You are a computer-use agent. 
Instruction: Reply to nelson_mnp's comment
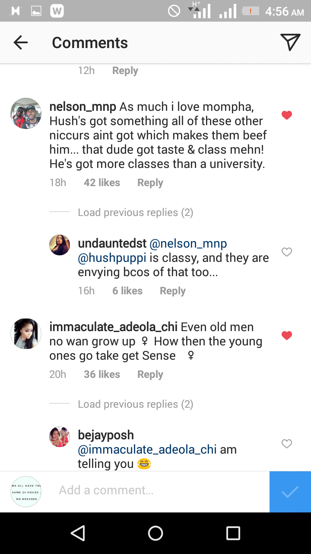coord(150,183)
